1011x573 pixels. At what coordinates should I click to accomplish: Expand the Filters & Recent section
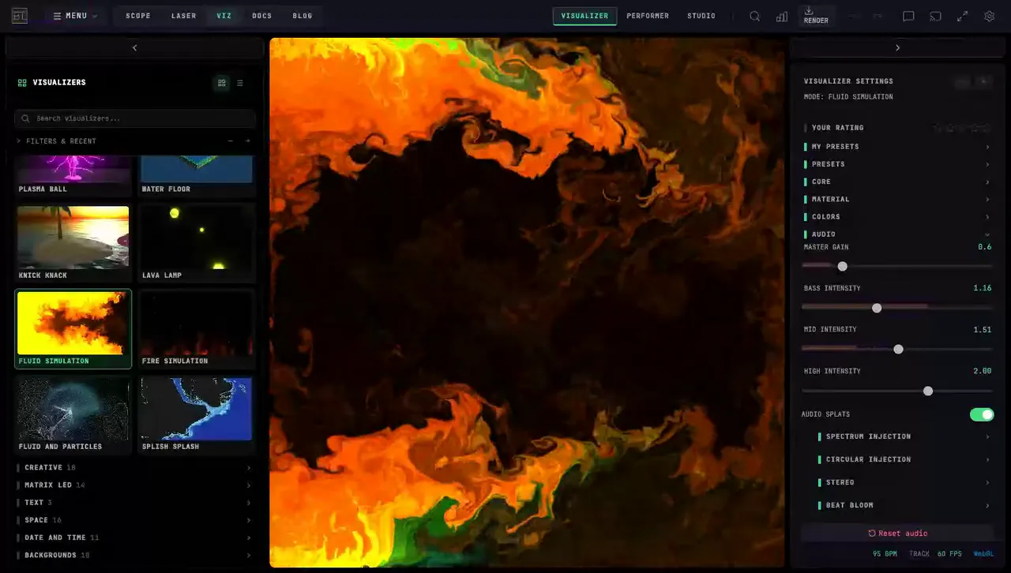point(61,141)
